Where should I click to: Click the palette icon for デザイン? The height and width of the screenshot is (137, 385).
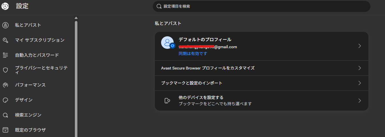[5, 100]
